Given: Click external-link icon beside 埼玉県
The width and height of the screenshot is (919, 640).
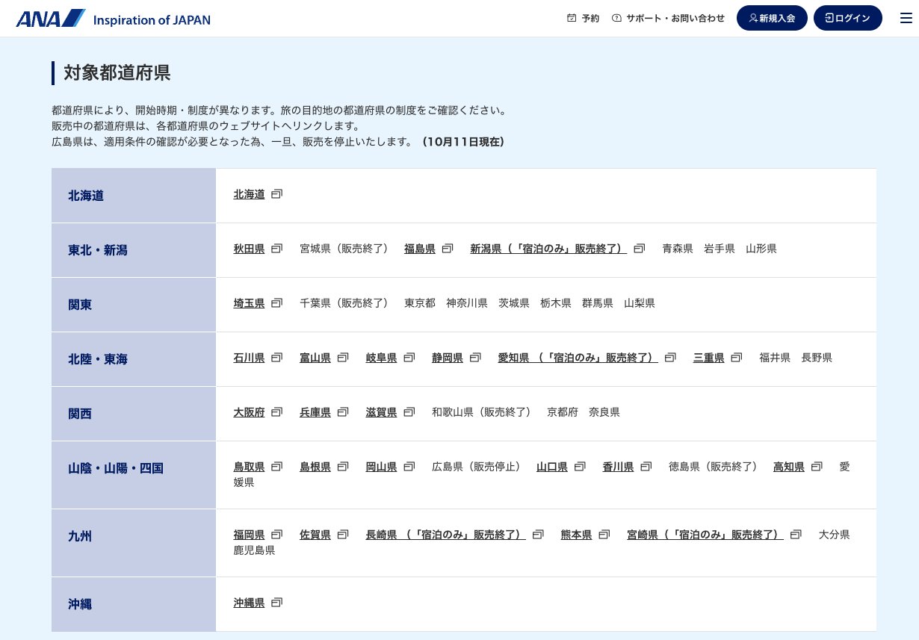Looking at the screenshot, I should (x=277, y=303).
